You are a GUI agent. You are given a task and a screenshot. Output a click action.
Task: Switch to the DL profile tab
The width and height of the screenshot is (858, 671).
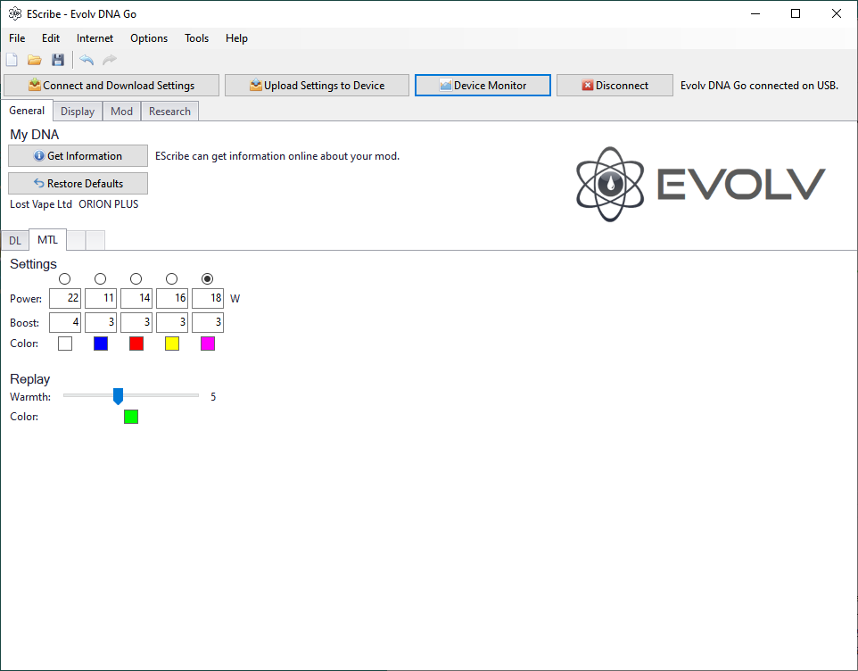click(x=15, y=241)
